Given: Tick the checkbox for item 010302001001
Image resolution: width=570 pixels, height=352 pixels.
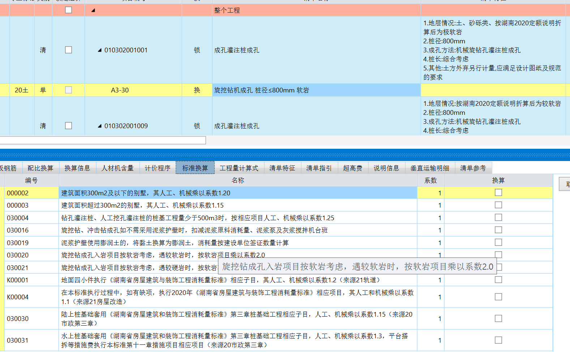Looking at the screenshot, I should pos(68,50).
